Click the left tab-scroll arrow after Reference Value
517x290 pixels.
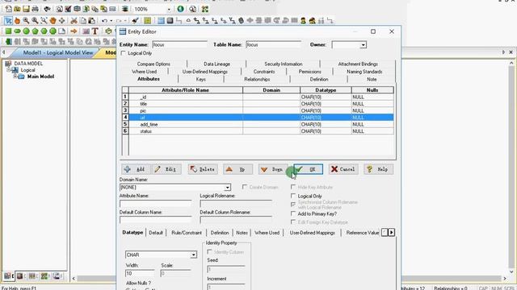click(x=385, y=233)
